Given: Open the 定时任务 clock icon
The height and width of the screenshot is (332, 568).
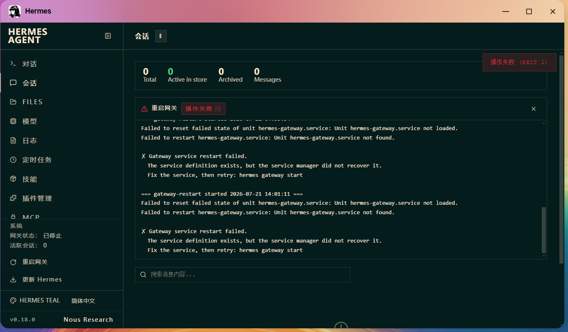Looking at the screenshot, I should [x=13, y=160].
